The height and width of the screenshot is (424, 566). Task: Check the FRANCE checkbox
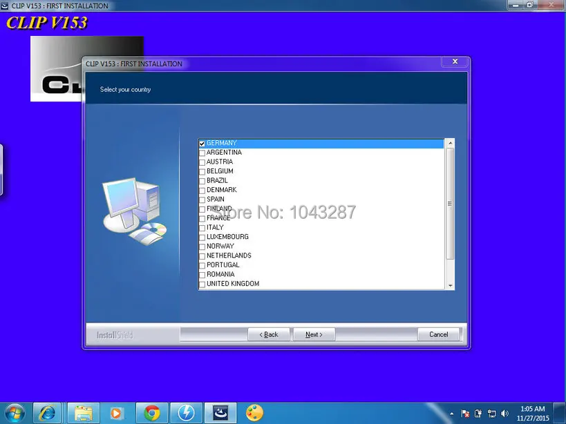(202, 218)
